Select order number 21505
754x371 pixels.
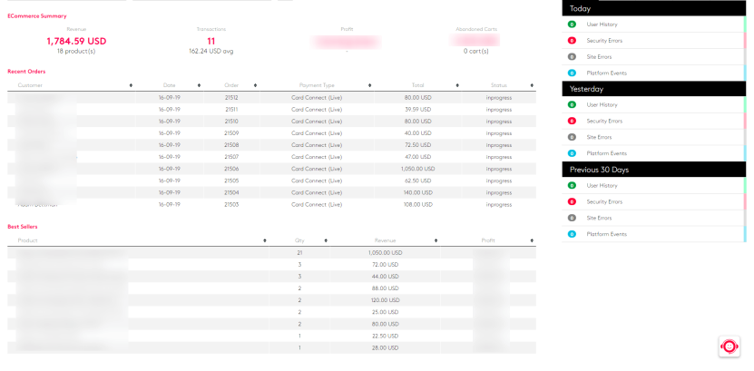(231, 181)
